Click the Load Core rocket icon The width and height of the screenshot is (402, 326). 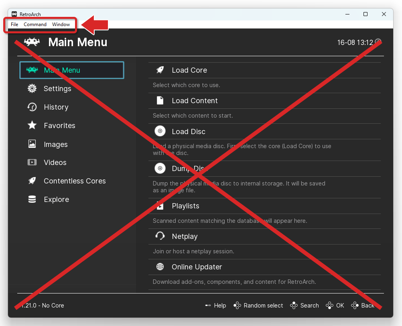(160, 70)
